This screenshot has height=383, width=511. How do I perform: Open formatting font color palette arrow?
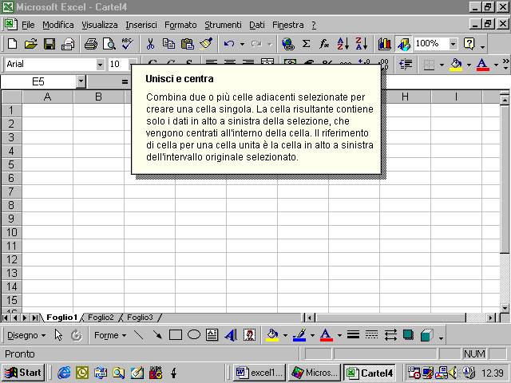pos(496,65)
